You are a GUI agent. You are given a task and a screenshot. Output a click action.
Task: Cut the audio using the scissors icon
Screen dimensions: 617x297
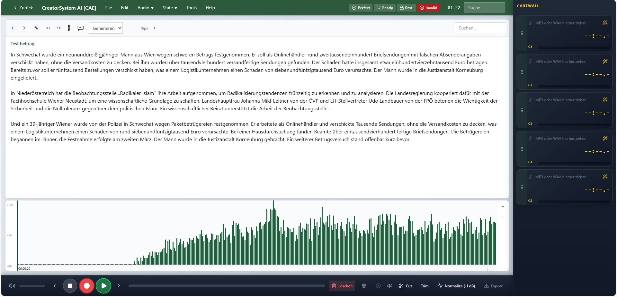pyautogui.click(x=406, y=286)
